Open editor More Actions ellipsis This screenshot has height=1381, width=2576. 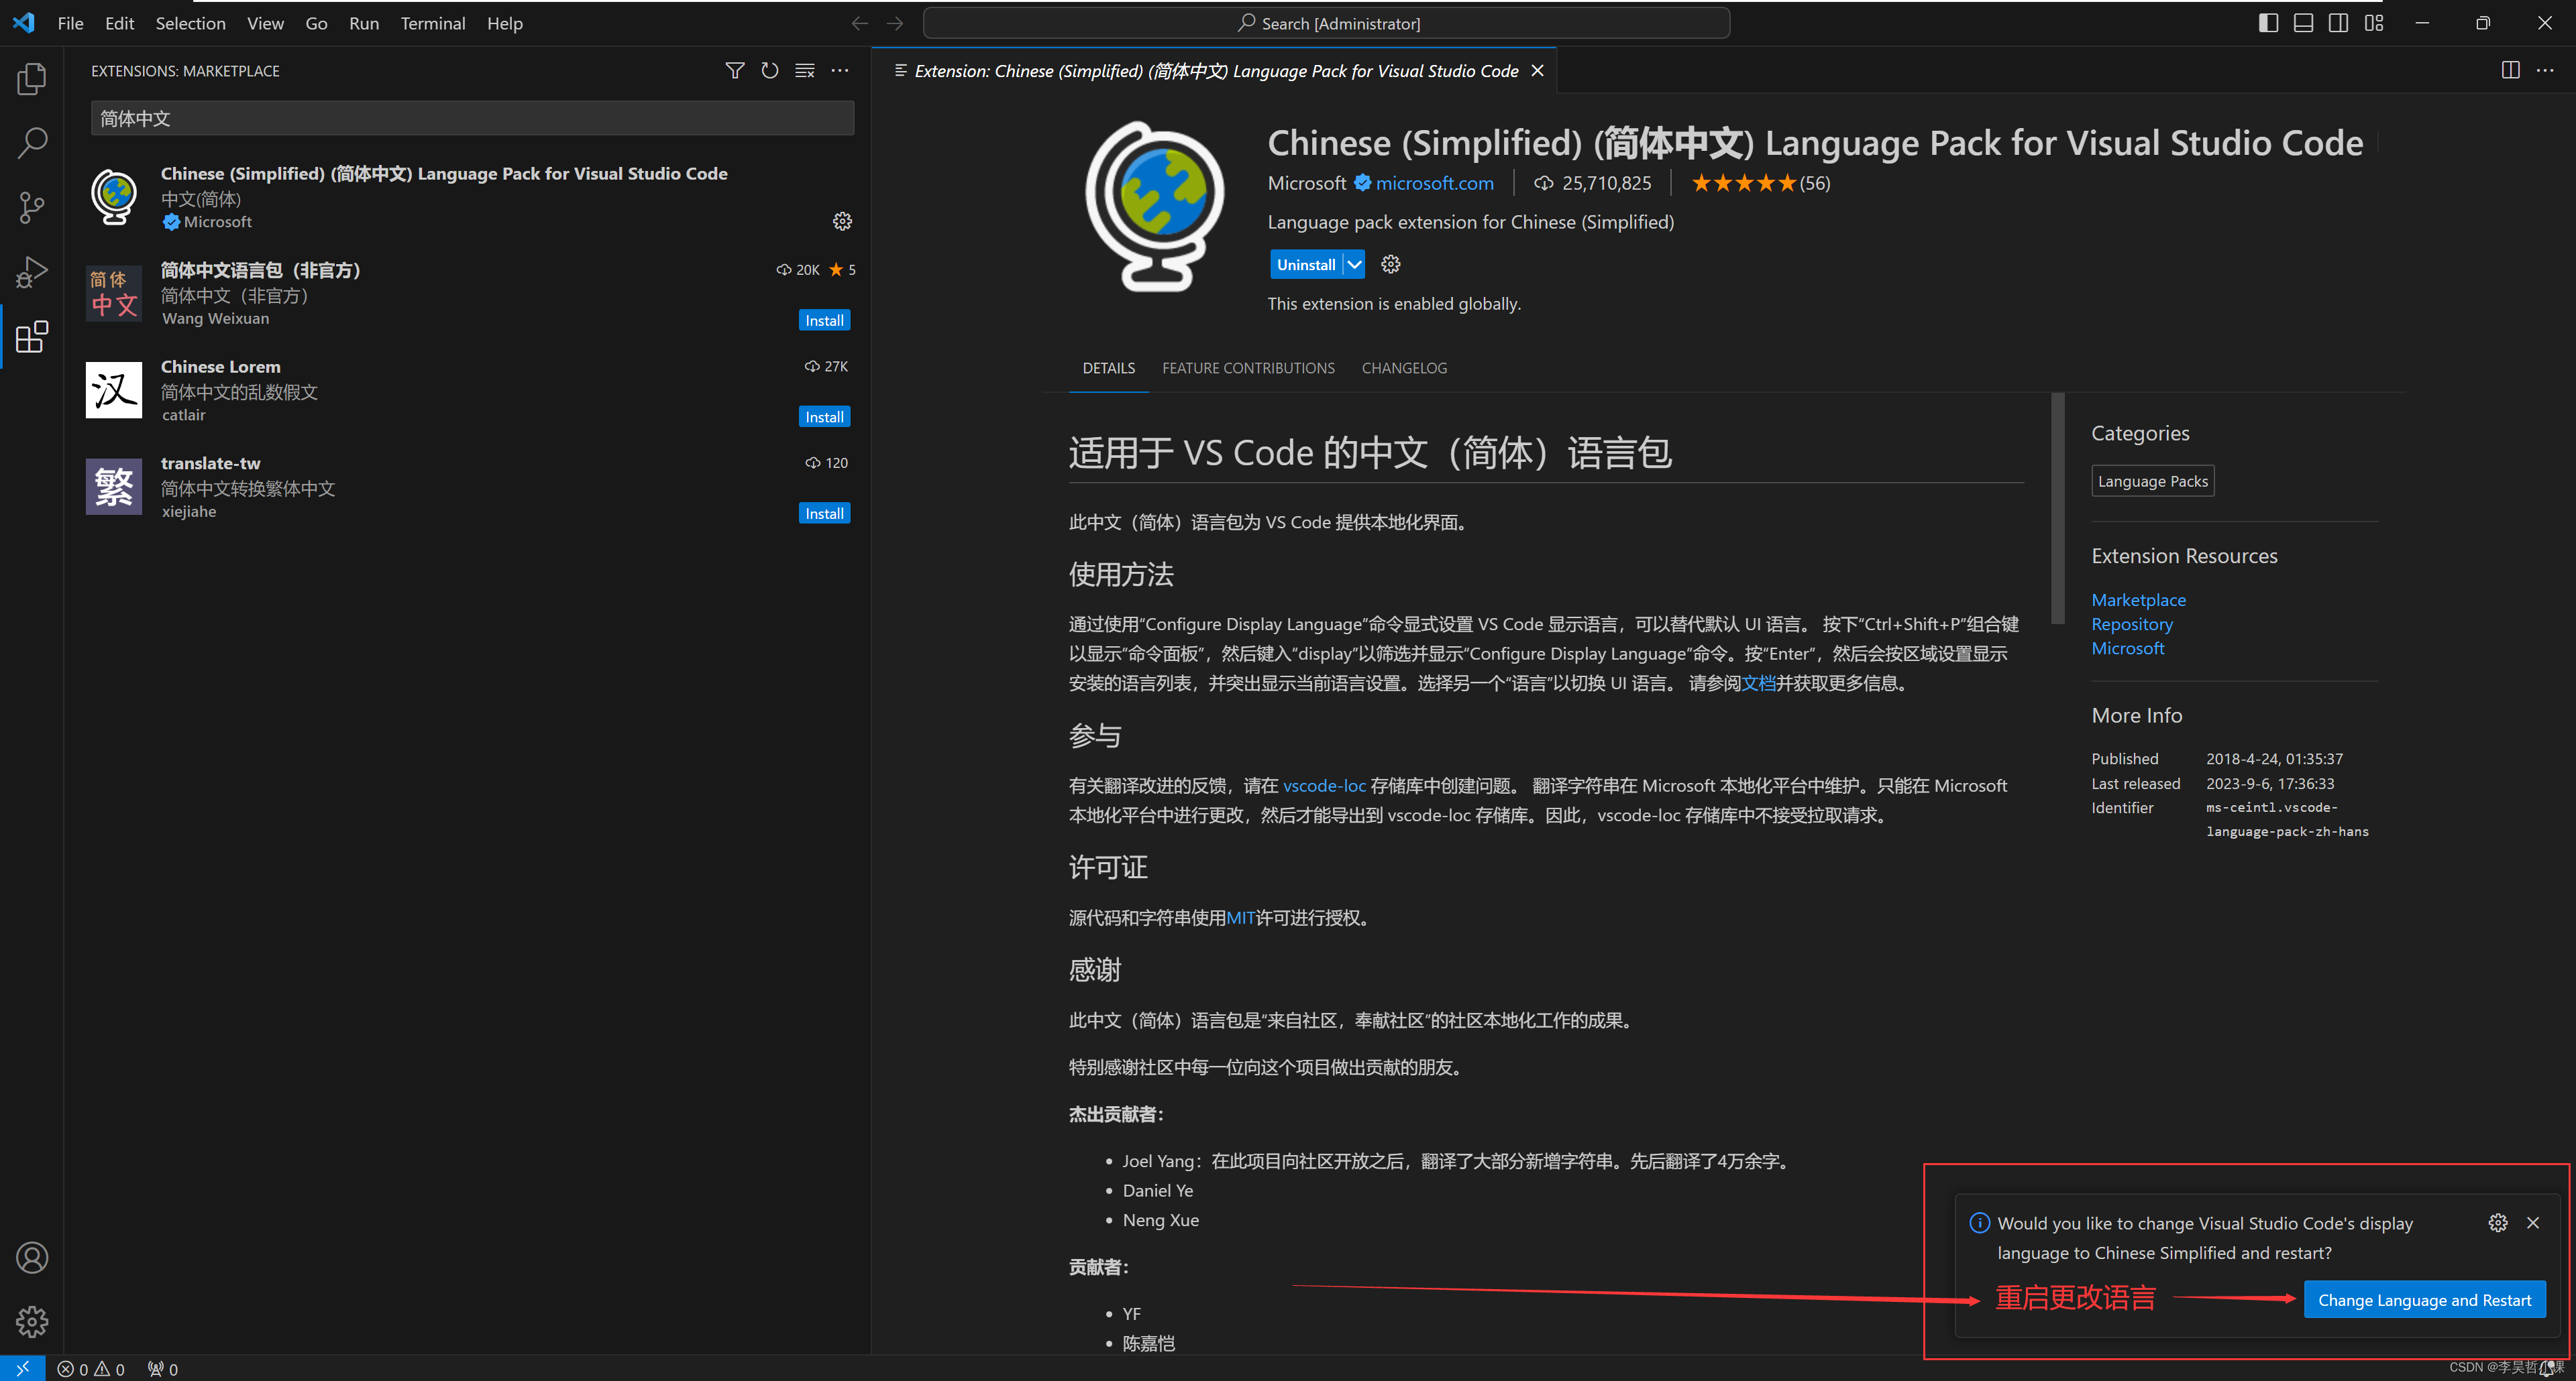click(x=2545, y=70)
